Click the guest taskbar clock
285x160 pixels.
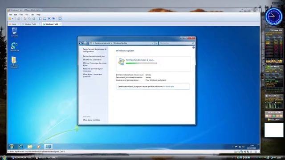252,147
